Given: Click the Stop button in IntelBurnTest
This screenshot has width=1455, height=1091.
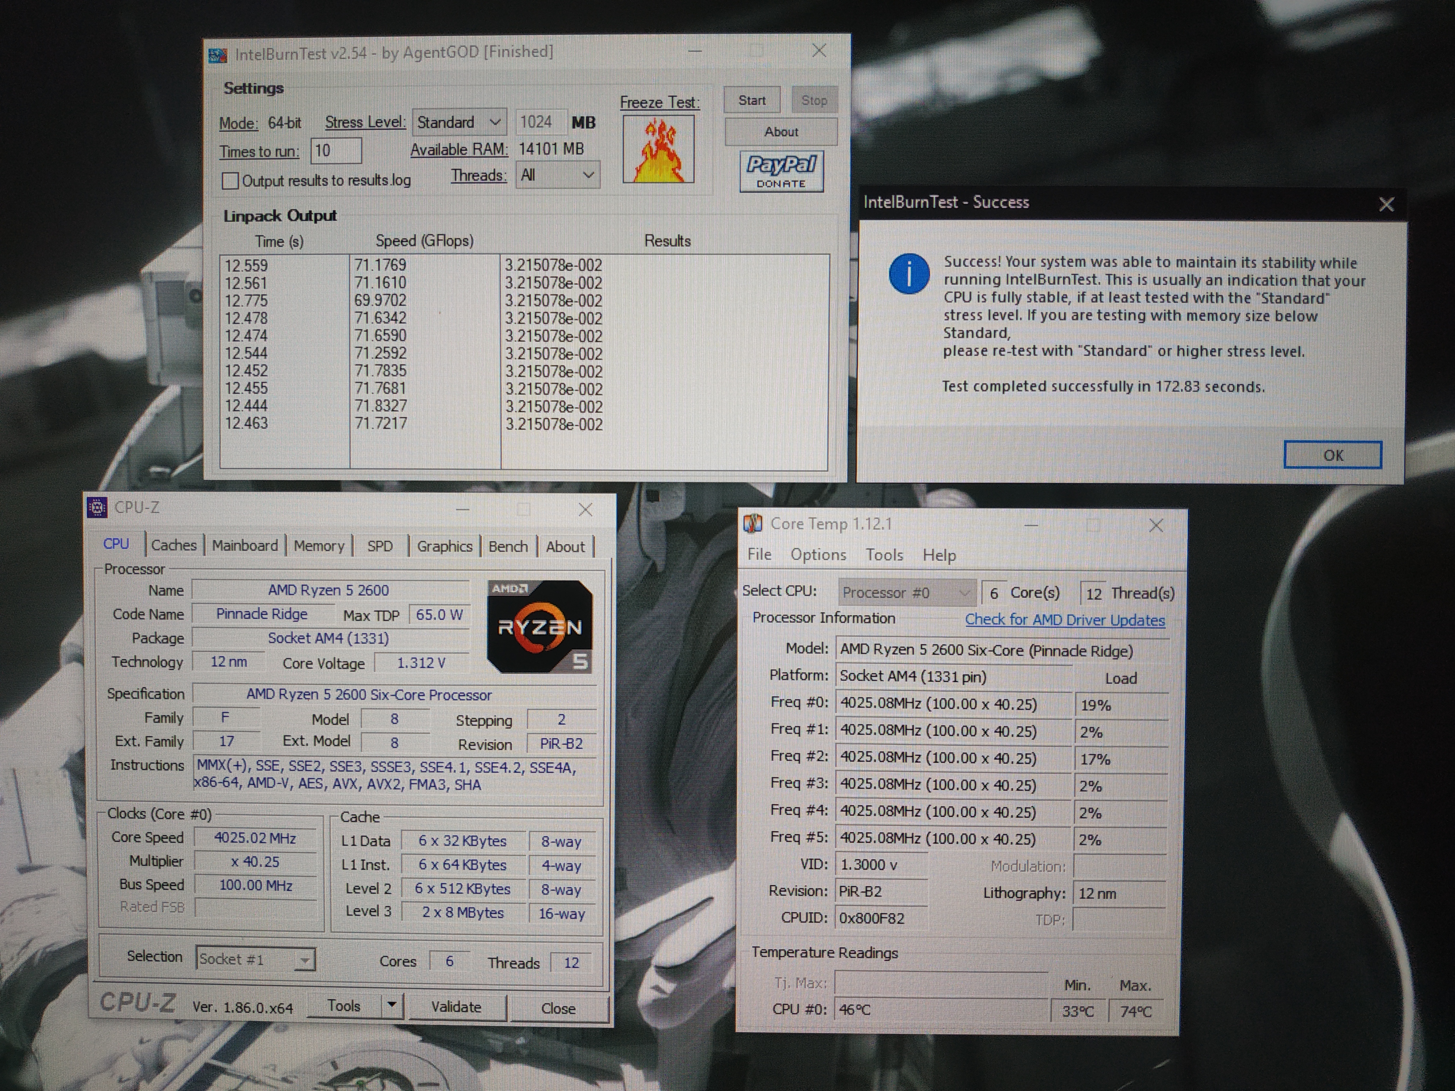Looking at the screenshot, I should point(814,100).
